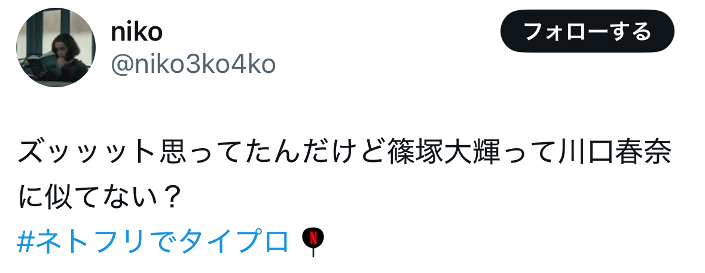The height and width of the screenshot is (273, 705).
Task: Click the second tweet line に似てない？
Action: point(99,197)
